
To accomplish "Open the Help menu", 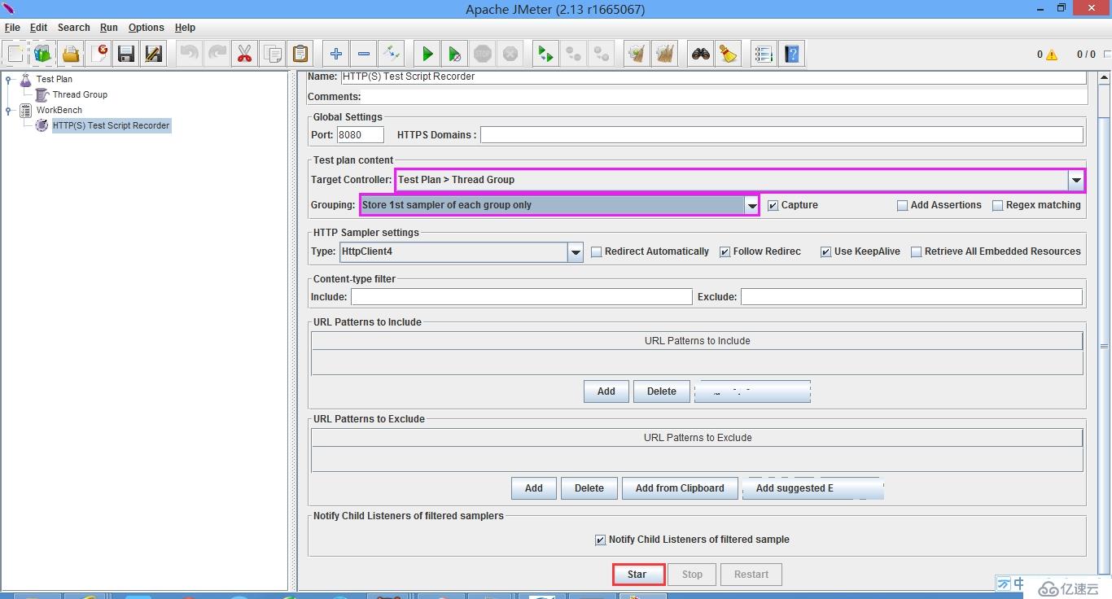I will 185,28.
